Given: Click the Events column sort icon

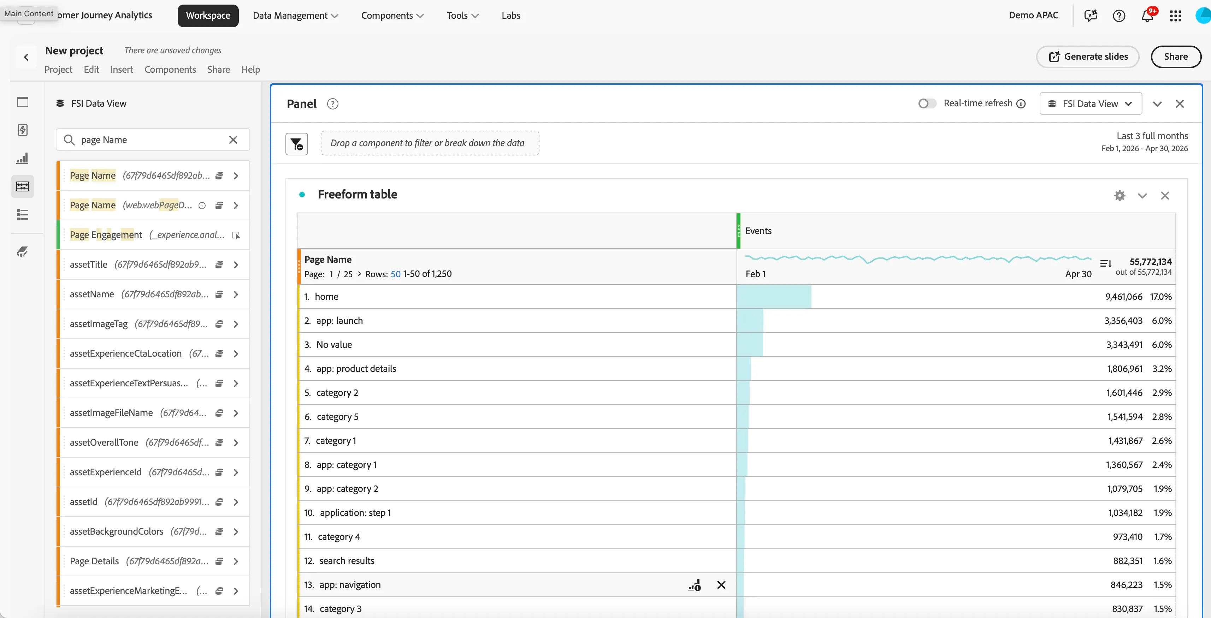Looking at the screenshot, I should [1106, 264].
